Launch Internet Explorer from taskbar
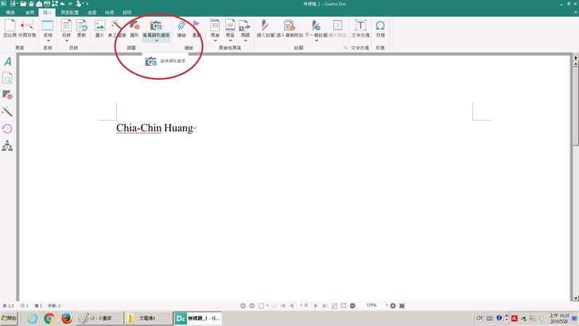Image resolution: width=579 pixels, height=326 pixels. [32, 318]
